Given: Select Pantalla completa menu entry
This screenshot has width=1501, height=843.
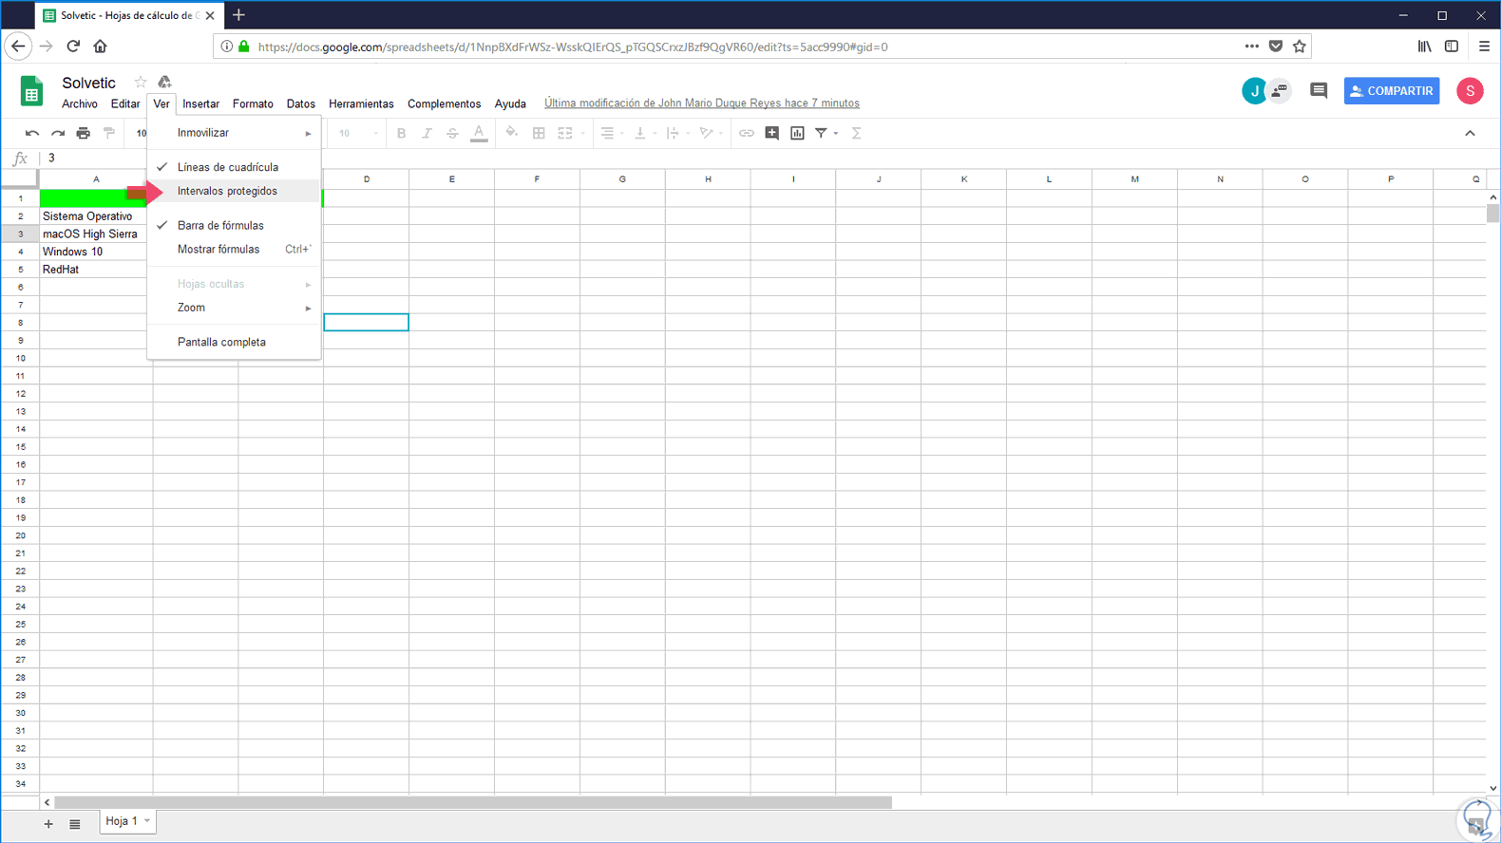Looking at the screenshot, I should coord(234,342).
